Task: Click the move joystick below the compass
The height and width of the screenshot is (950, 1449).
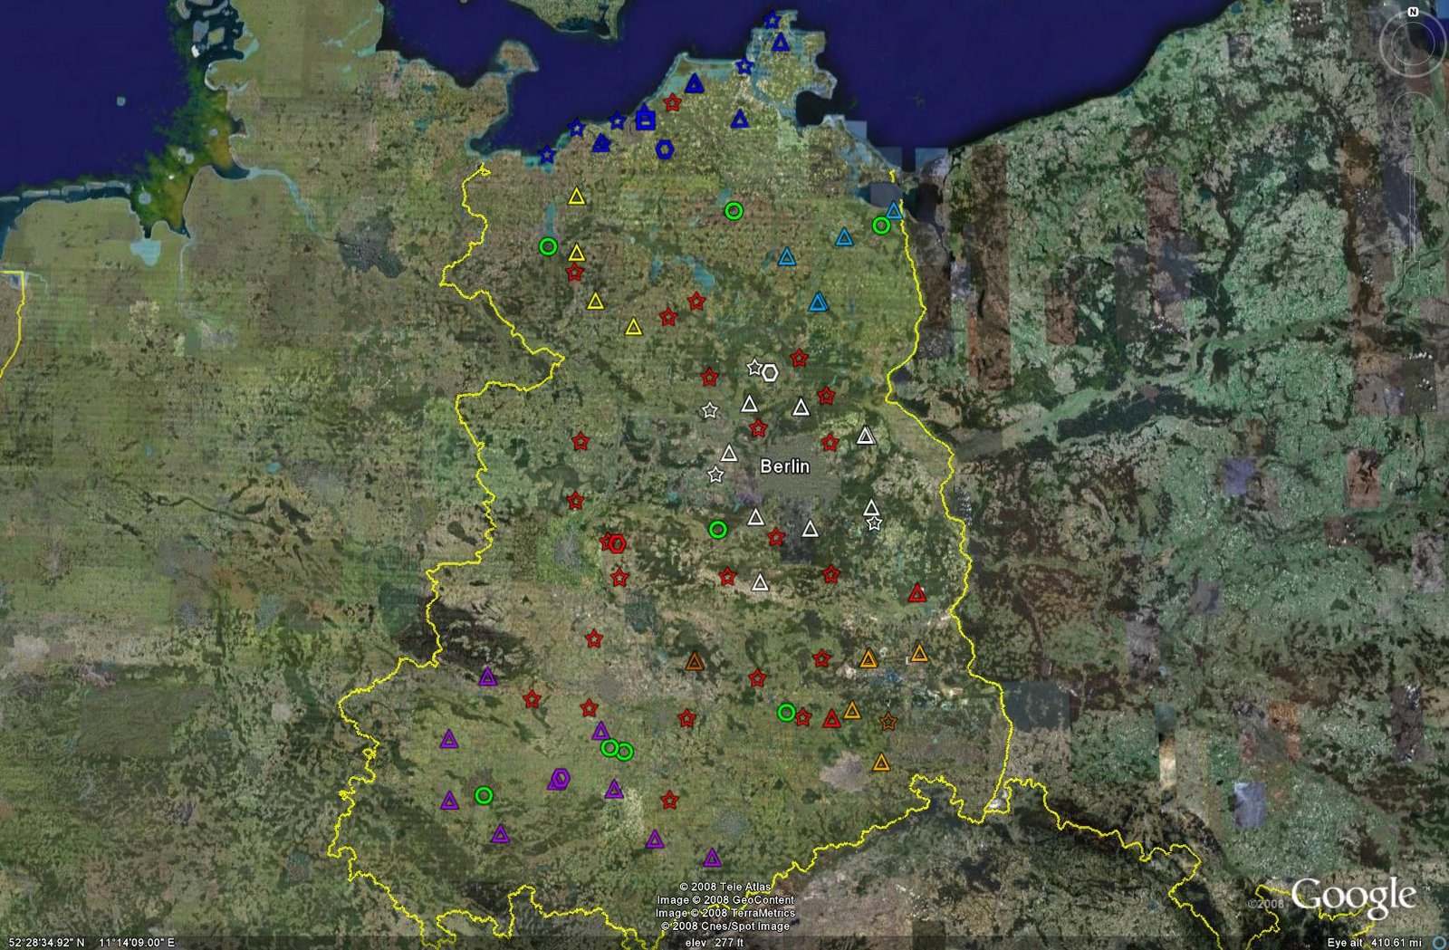Action: tap(1413, 115)
